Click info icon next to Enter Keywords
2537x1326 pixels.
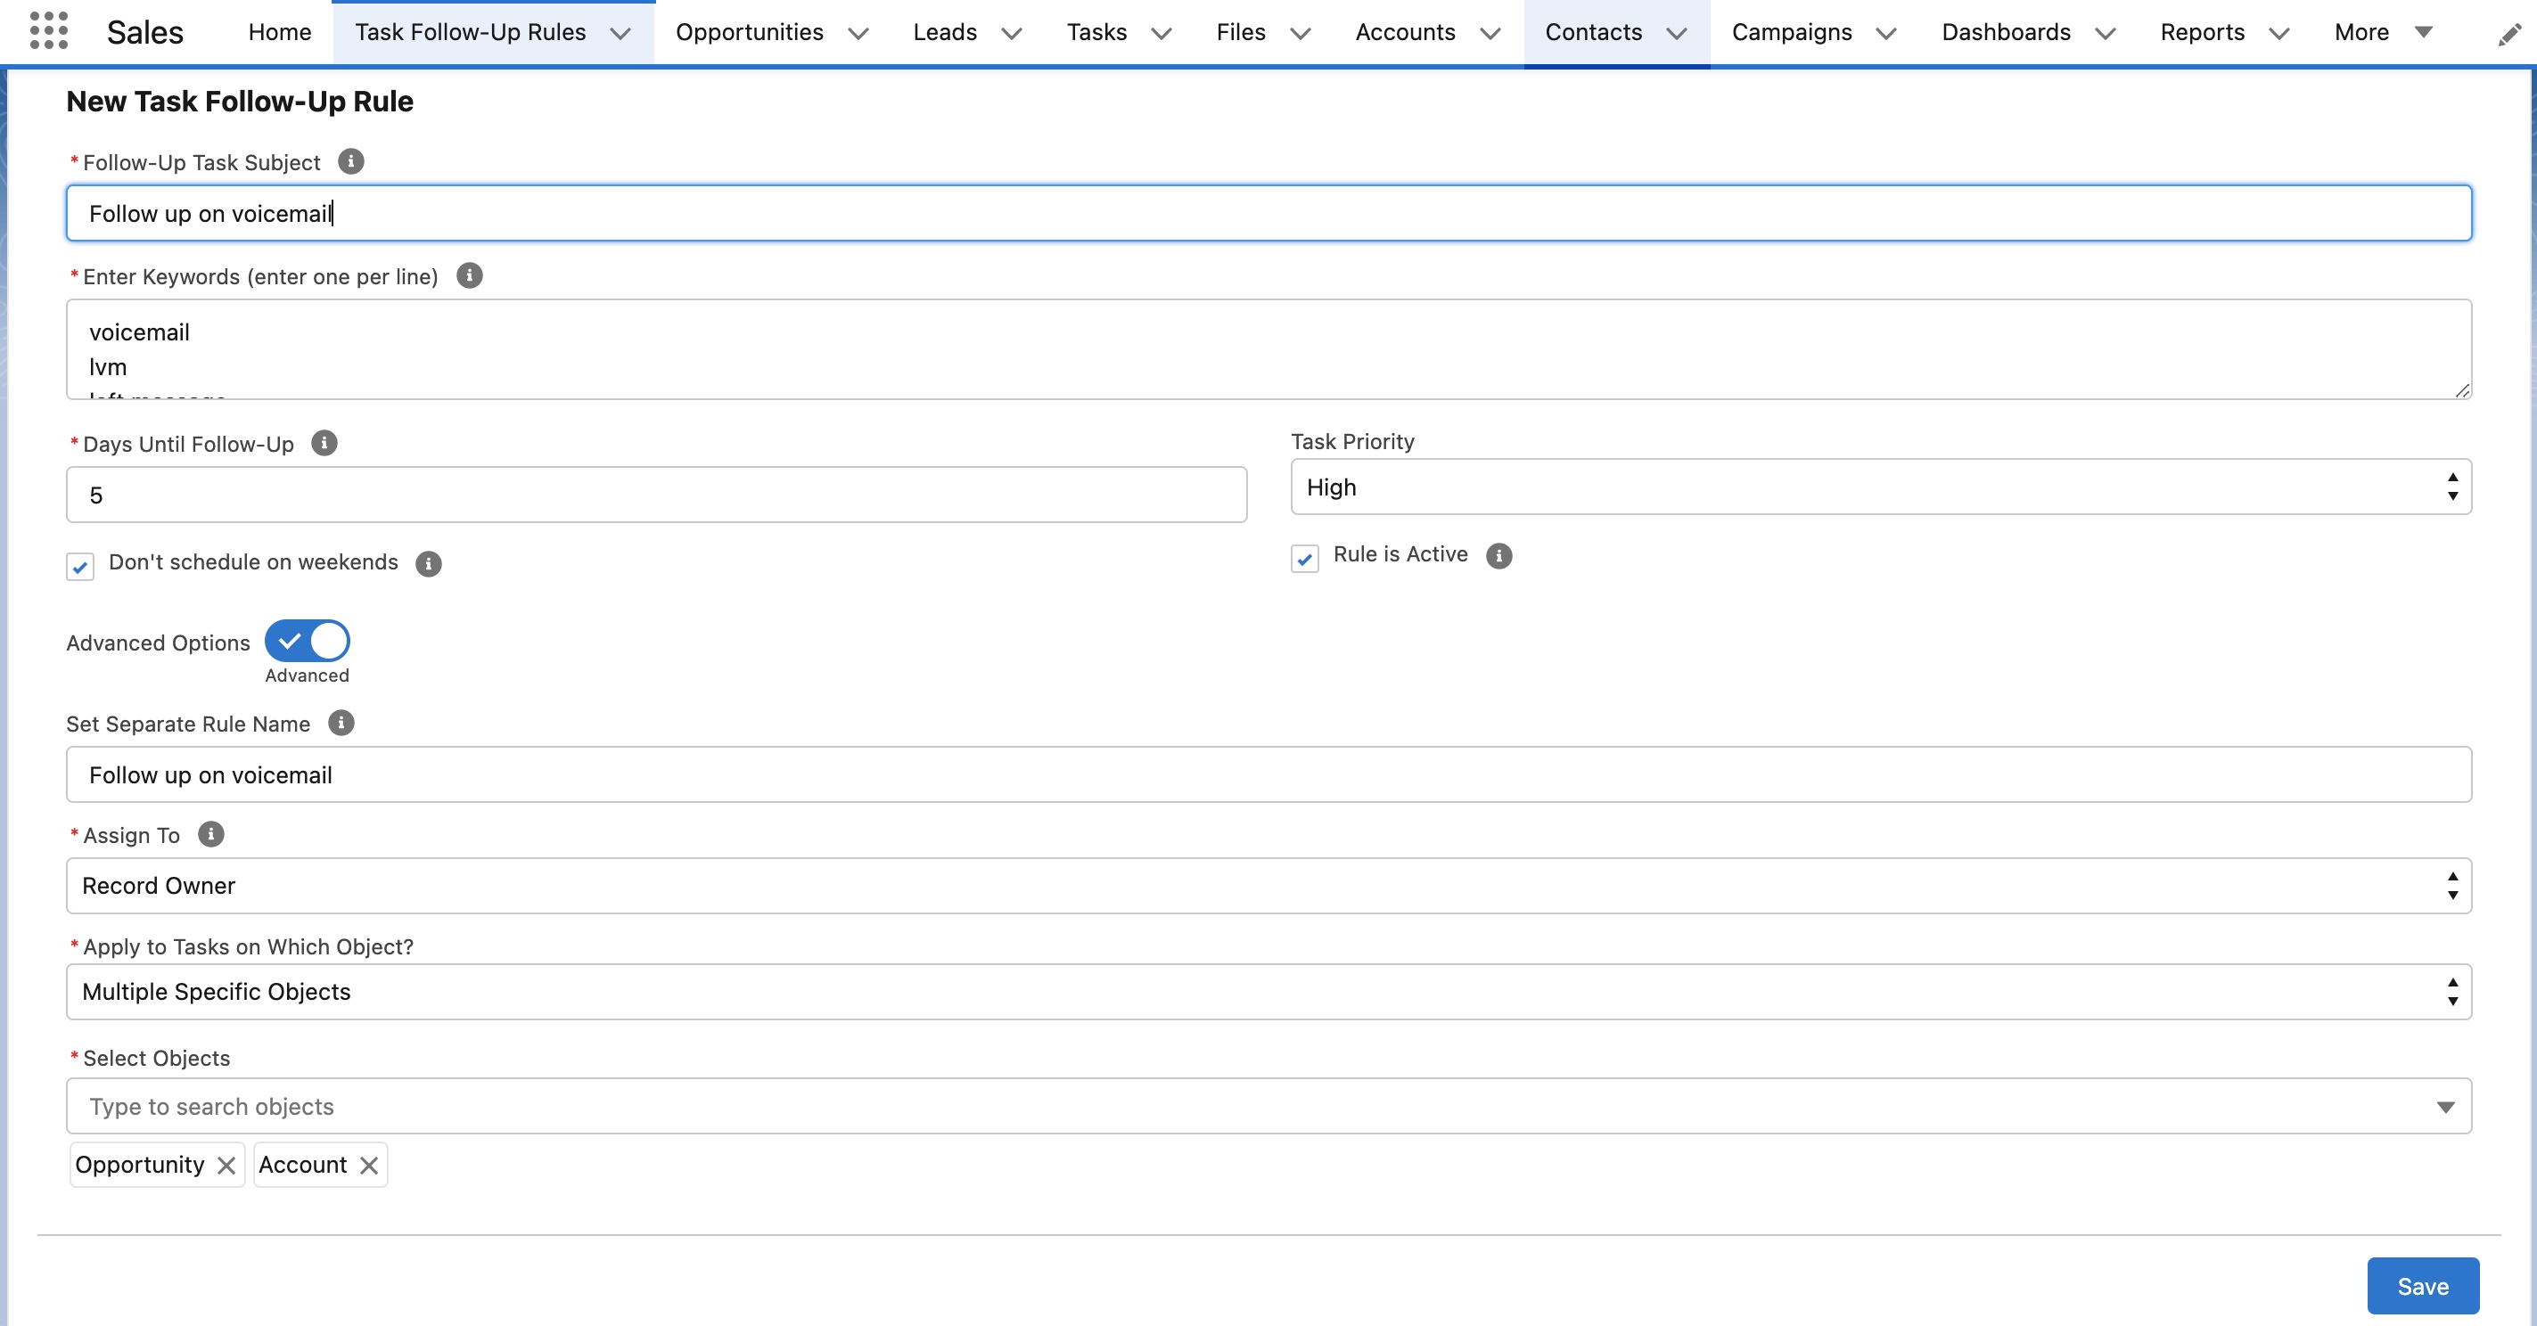click(x=469, y=275)
